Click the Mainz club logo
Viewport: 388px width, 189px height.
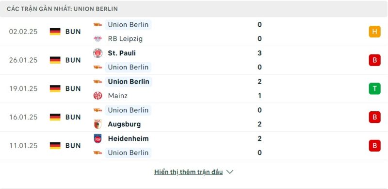point(98,96)
